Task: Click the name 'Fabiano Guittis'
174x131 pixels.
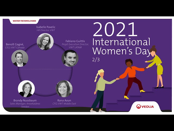Action: click(x=75, y=41)
